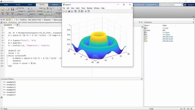This screenshot has height=110, width=195.
Task: Click the comment percent icon
Action: click(x=44, y=11)
